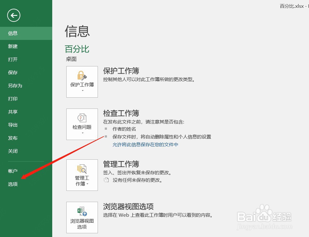Switch to the 新建 (New) page

click(13, 46)
